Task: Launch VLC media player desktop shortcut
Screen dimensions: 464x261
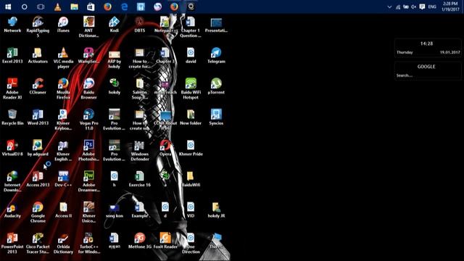Action: tap(63, 58)
